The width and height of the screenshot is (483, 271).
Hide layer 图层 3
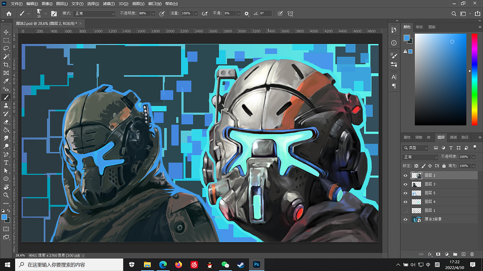coord(406,184)
